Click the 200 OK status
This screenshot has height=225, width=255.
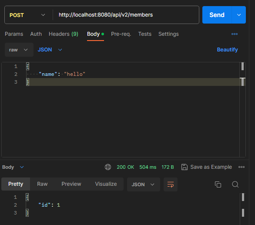[125, 167]
